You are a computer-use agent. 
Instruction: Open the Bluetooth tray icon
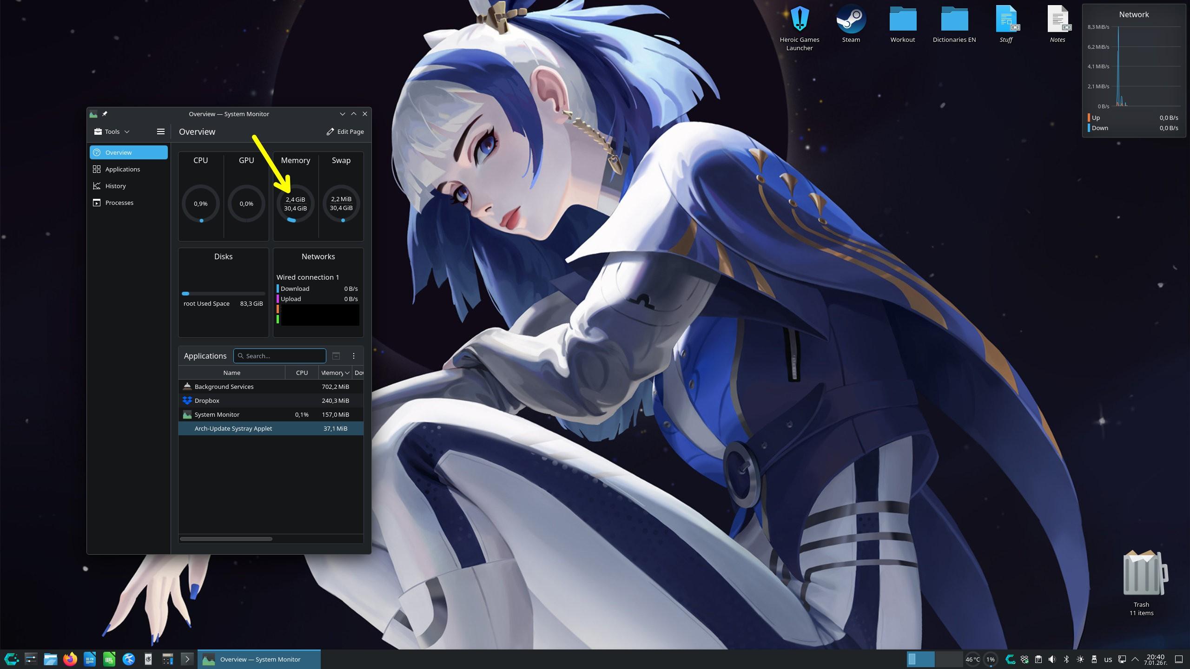pos(1066,659)
